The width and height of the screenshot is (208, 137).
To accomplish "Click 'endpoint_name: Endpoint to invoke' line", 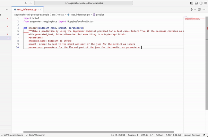I will (50, 41).
